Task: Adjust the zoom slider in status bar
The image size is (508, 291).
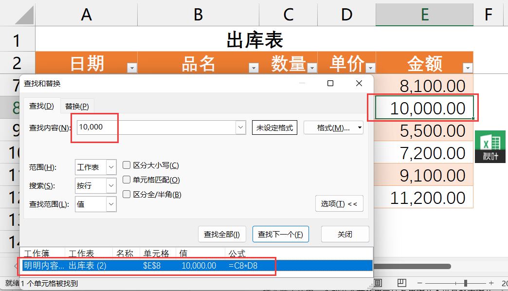Action: tap(466, 282)
